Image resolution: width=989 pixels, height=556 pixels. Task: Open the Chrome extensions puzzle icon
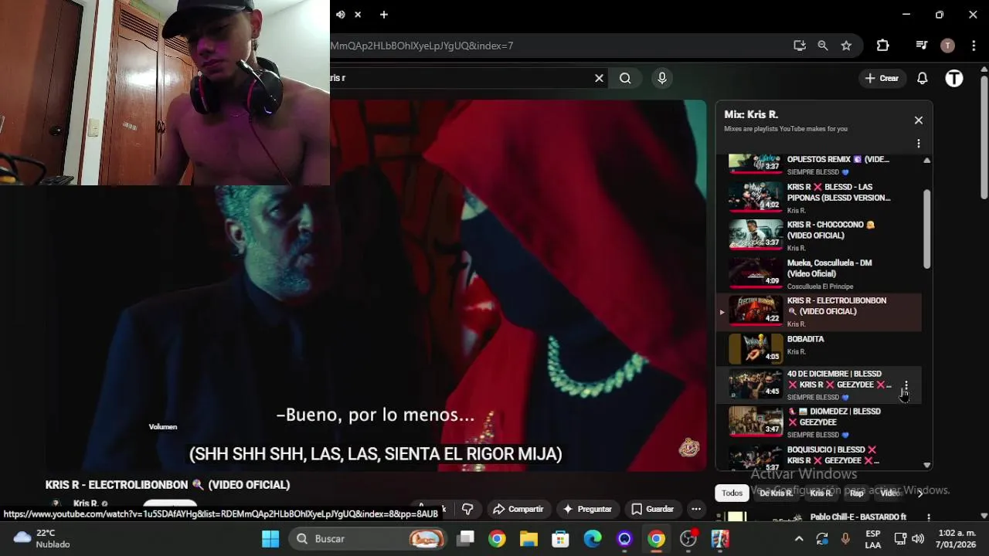pyautogui.click(x=883, y=46)
